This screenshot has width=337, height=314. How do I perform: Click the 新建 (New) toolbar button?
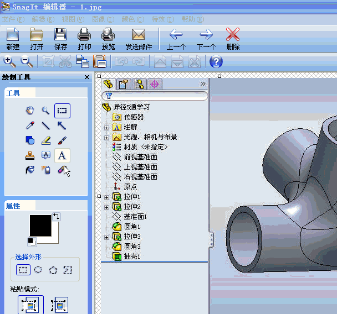[x=13, y=39]
